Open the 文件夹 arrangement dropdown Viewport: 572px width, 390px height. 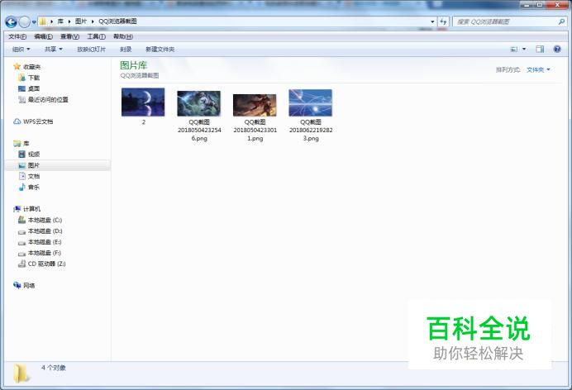538,69
